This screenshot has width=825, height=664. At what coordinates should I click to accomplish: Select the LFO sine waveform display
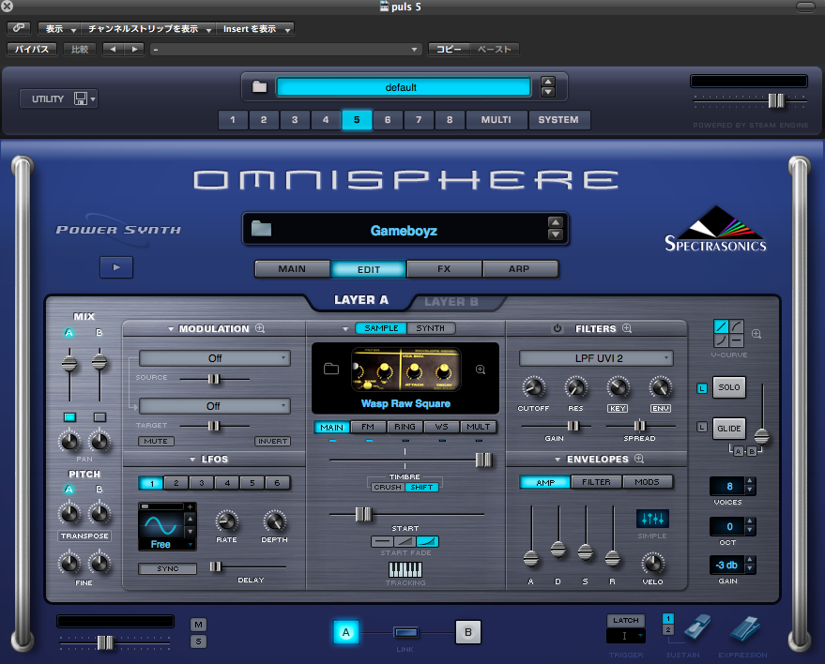click(x=161, y=525)
